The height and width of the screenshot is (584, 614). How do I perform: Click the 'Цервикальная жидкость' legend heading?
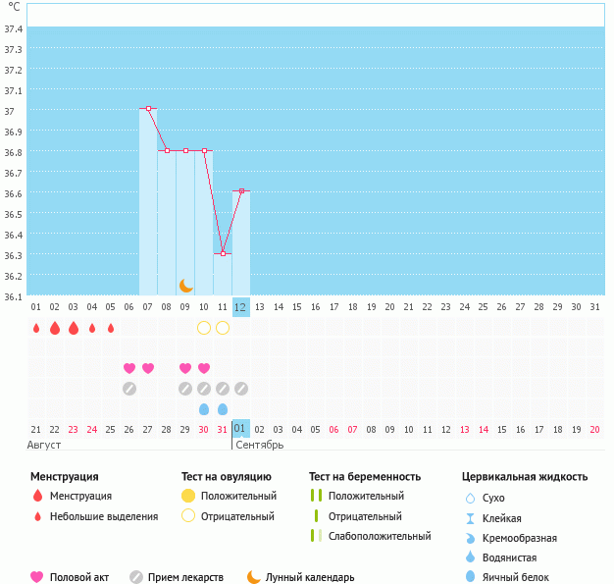point(525,477)
